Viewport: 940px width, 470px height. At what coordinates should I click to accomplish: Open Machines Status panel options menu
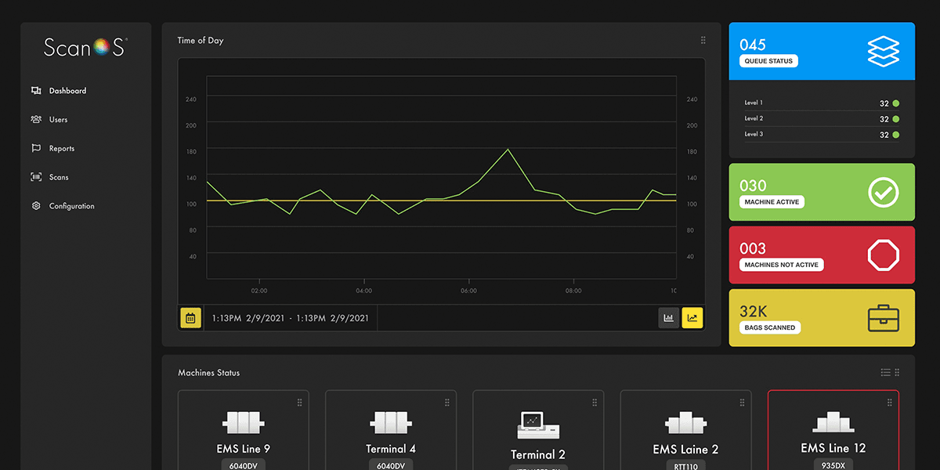897,373
